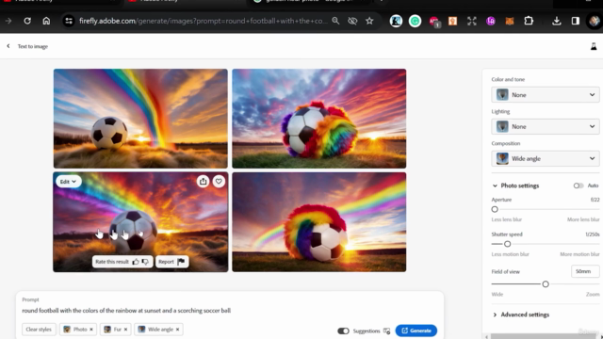Click the Generate button
This screenshot has width=603, height=339.
click(x=416, y=331)
